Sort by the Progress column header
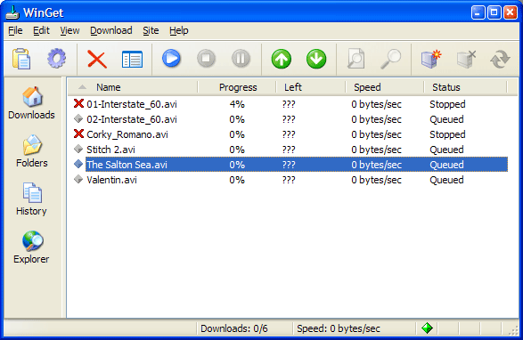523x340 pixels. click(237, 87)
